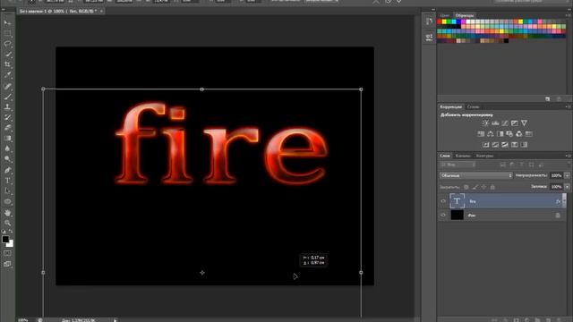Add an Invert adjustment
The image size is (573, 322).
point(485,145)
